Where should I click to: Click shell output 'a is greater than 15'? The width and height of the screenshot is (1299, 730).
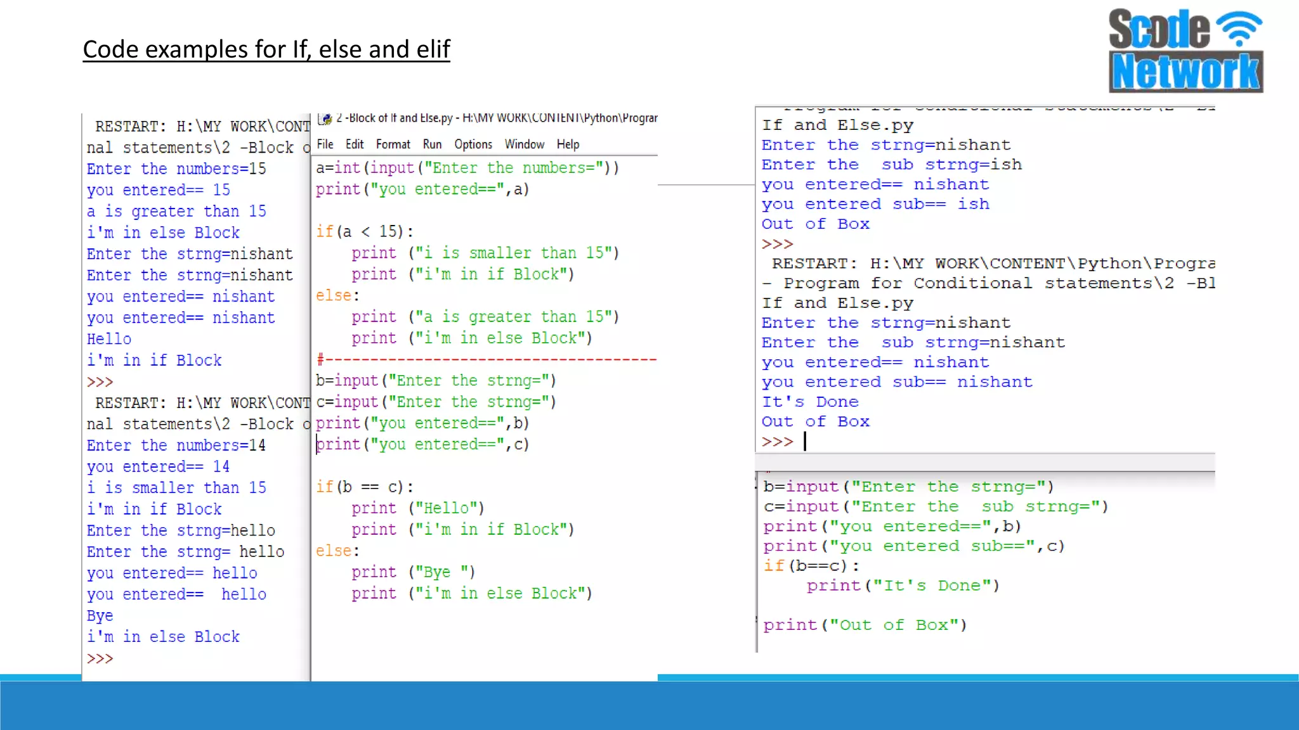tap(176, 212)
